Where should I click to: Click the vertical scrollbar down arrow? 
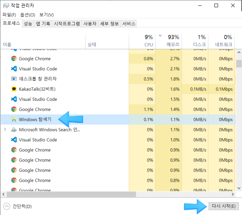click(x=239, y=188)
